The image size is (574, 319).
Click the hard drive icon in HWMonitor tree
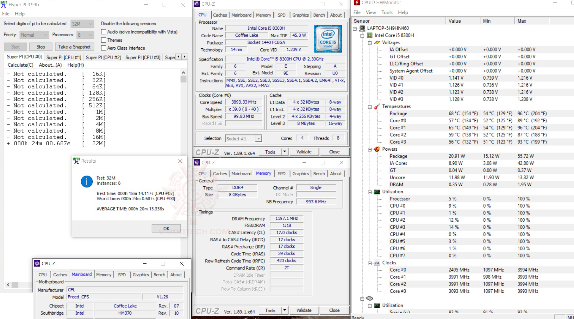pos(370,298)
